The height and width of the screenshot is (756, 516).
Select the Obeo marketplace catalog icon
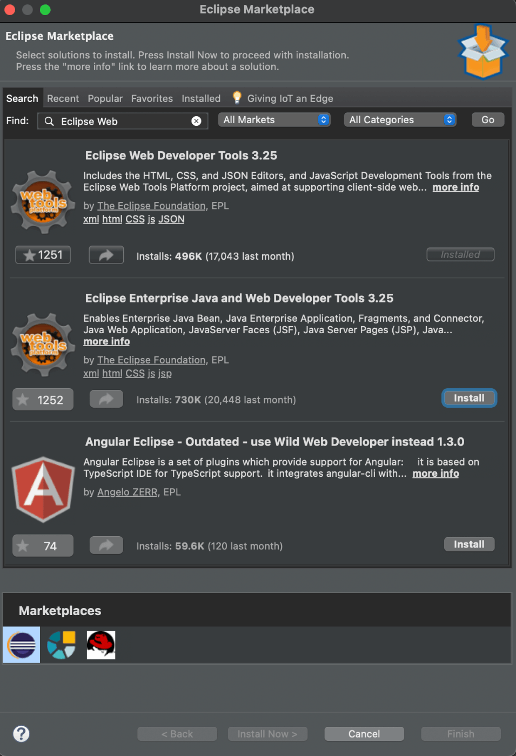click(x=61, y=645)
